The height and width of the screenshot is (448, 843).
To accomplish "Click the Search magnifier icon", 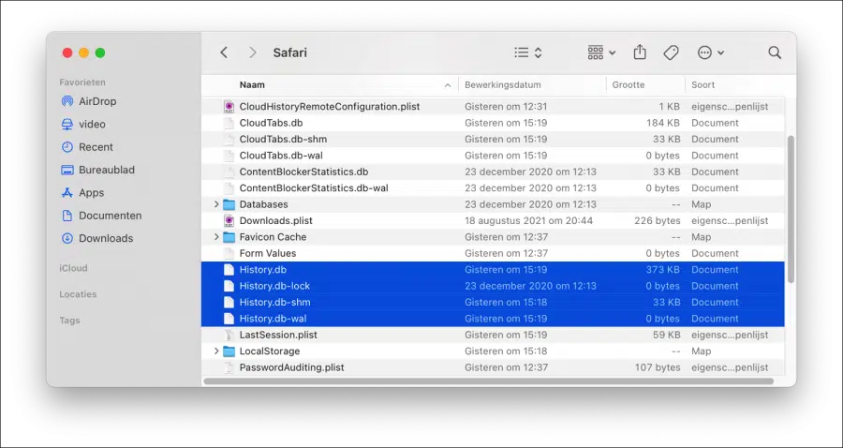I will pos(775,52).
